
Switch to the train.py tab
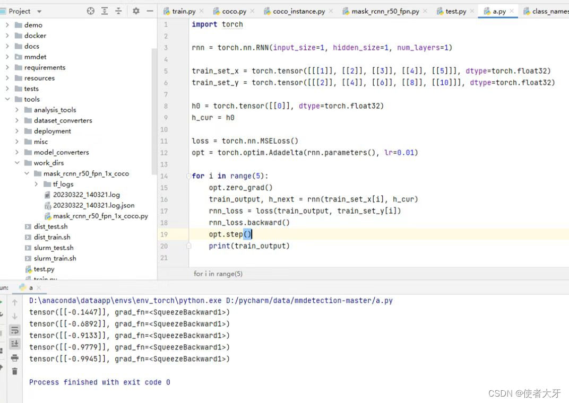click(x=184, y=11)
